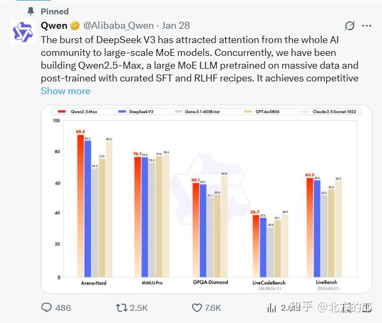Open the @Alibaba_Qwen handle link
382x323 pixels.
[118, 26]
